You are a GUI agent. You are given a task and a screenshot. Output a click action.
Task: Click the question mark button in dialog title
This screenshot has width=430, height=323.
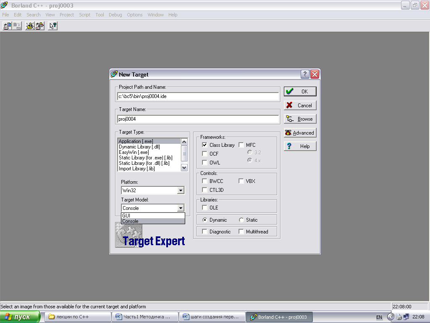click(x=305, y=74)
